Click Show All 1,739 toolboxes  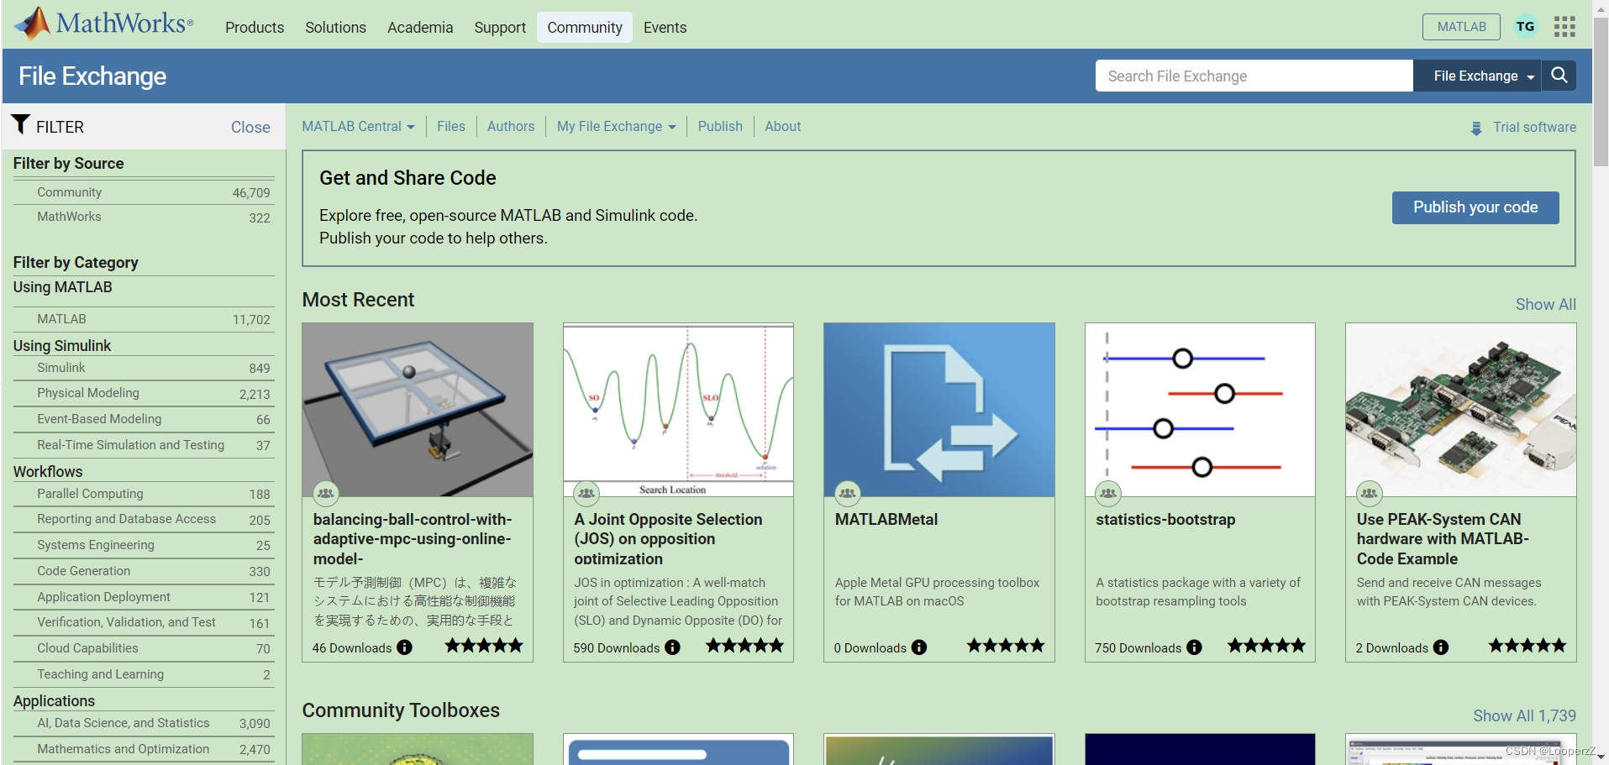pos(1525,716)
